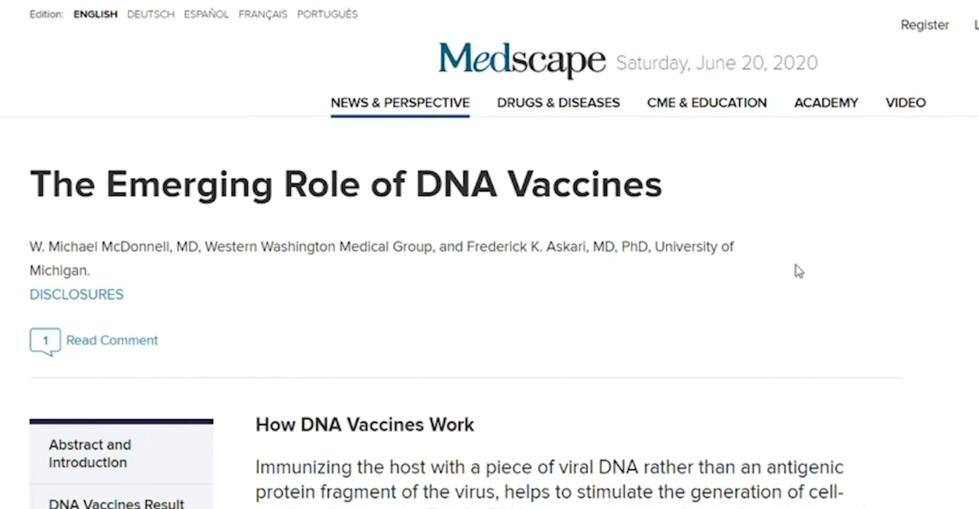Navigate to the Academy tab
The height and width of the screenshot is (509, 979).
(x=826, y=103)
